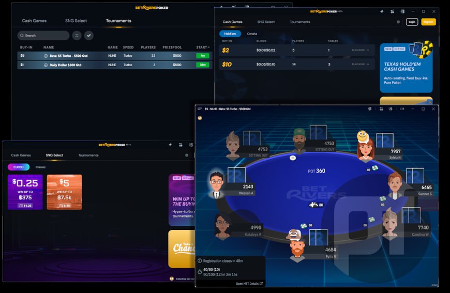Open SNG Select tab in cash lobby window
Image resolution: width=450 pixels, height=293 pixels.
pyautogui.click(x=266, y=22)
